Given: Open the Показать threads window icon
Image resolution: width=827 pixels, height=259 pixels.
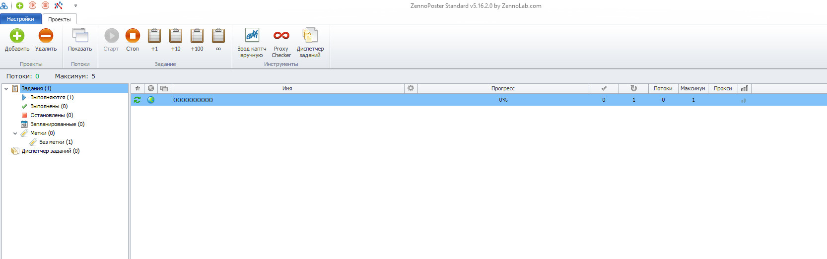Looking at the screenshot, I should click(80, 36).
